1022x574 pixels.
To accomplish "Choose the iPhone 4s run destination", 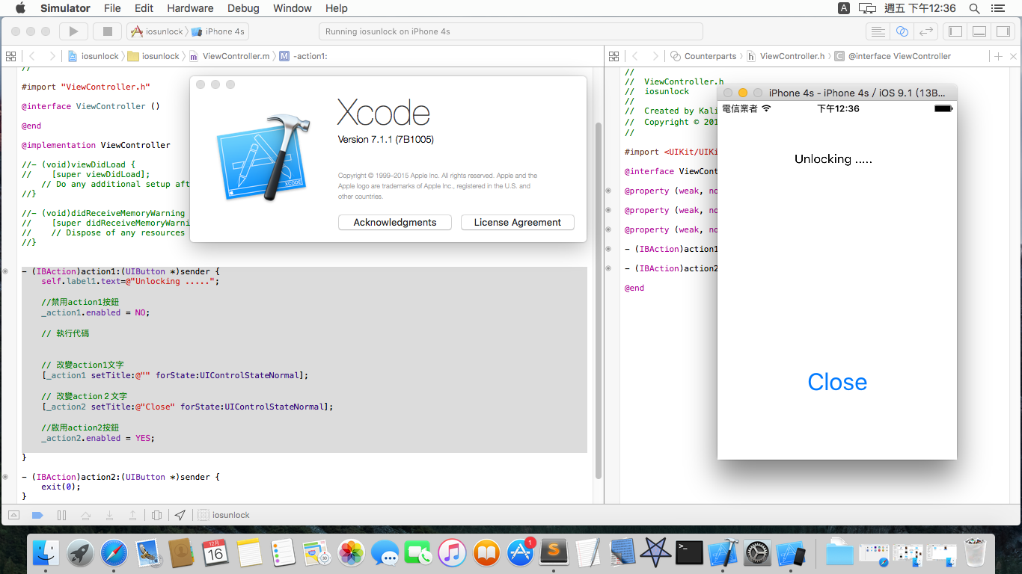I will (218, 31).
